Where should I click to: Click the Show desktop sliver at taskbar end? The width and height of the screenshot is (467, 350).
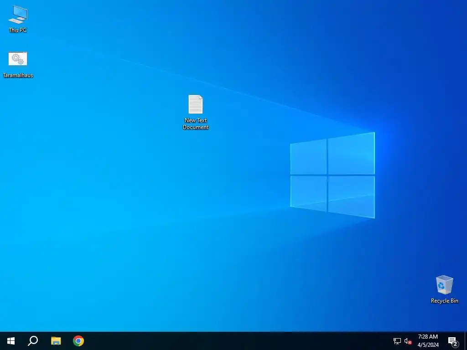coord(466,341)
